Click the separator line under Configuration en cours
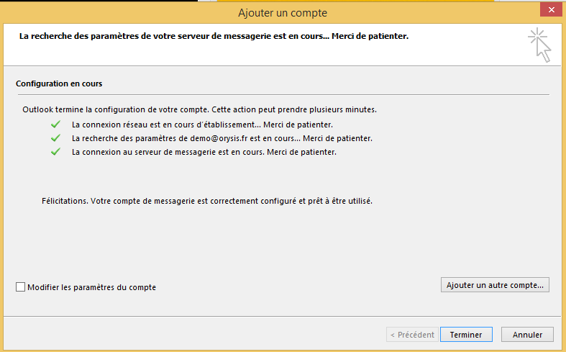The height and width of the screenshot is (352, 566). pos(282,94)
